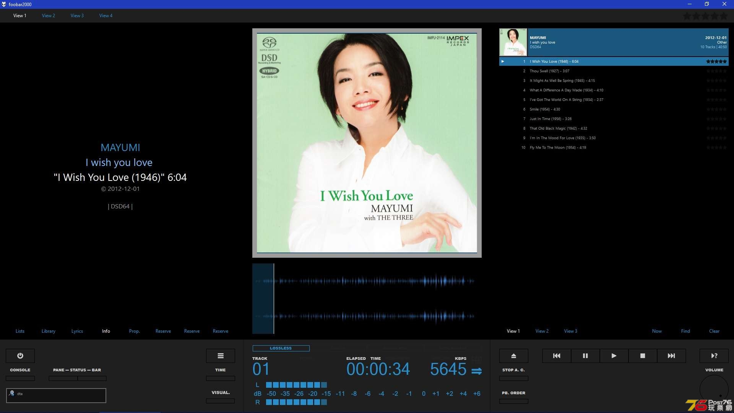Toggle the Visual. button
The image size is (734, 413).
click(221, 401)
